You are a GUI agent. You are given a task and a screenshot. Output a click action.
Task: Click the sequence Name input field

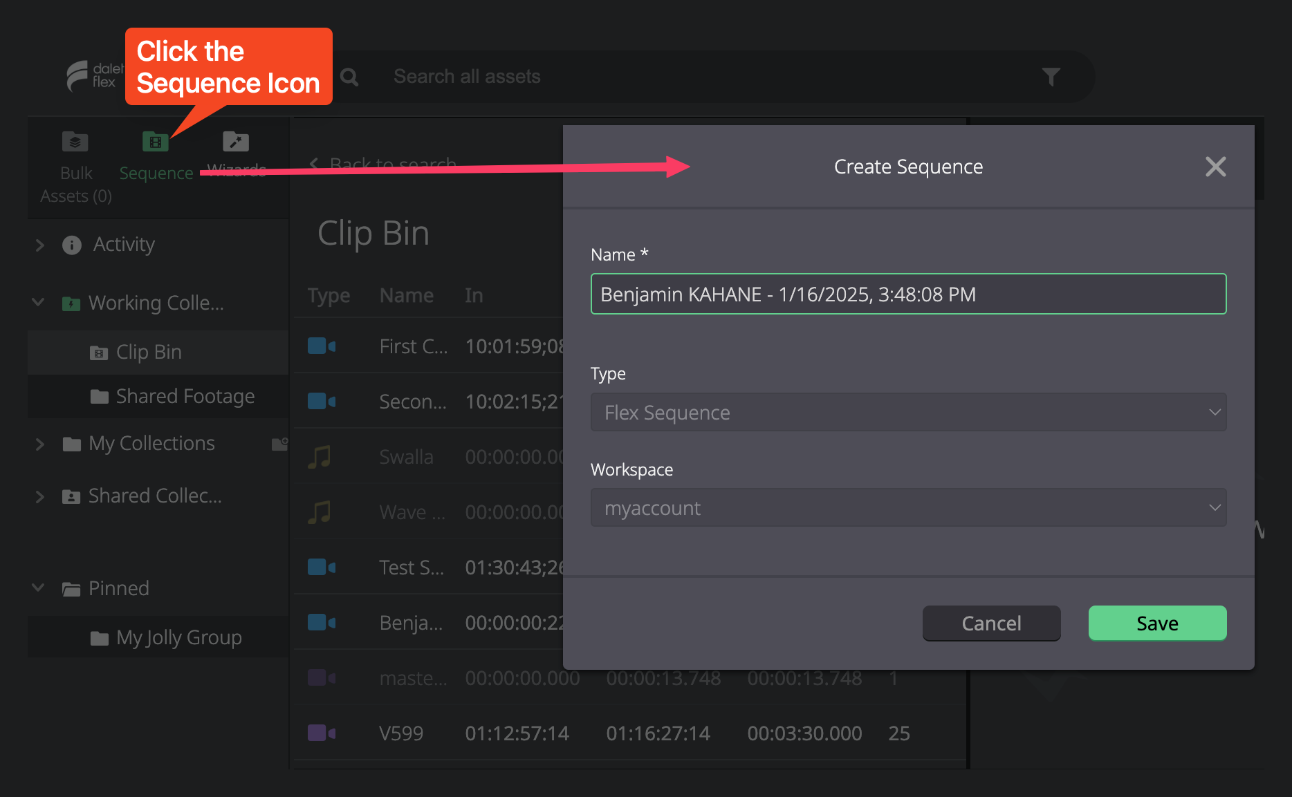[x=908, y=294]
